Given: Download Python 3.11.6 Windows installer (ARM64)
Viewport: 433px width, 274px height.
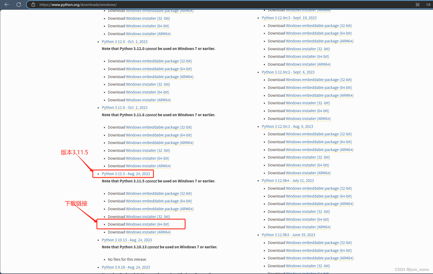Looking at the screenshot, I should [x=148, y=166].
